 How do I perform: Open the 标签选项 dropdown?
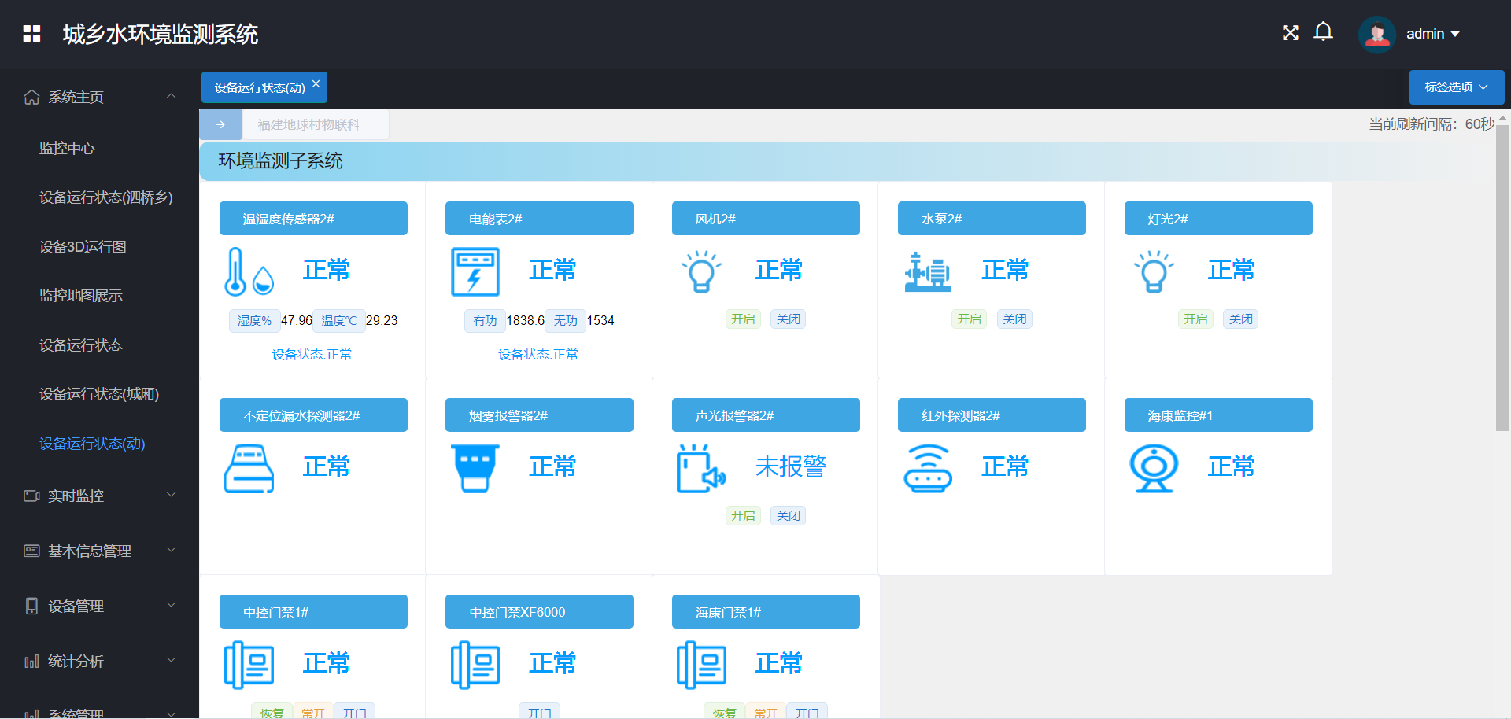pyautogui.click(x=1457, y=87)
